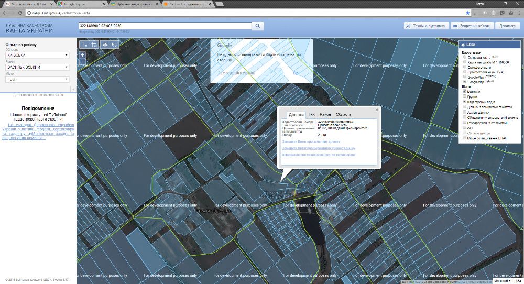The width and height of the screenshot is (524, 284).
Task: Select the Ортофотоплани base layer
Action: pos(465,67)
